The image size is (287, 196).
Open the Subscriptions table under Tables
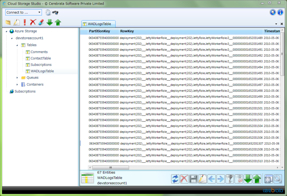[x=41, y=65]
